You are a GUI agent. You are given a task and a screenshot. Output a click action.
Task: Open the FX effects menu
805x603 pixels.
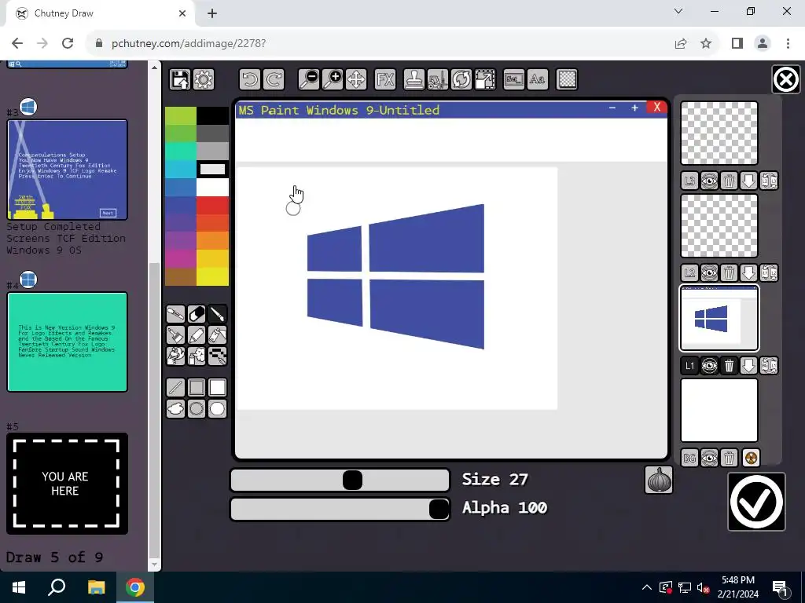pyautogui.click(x=385, y=79)
